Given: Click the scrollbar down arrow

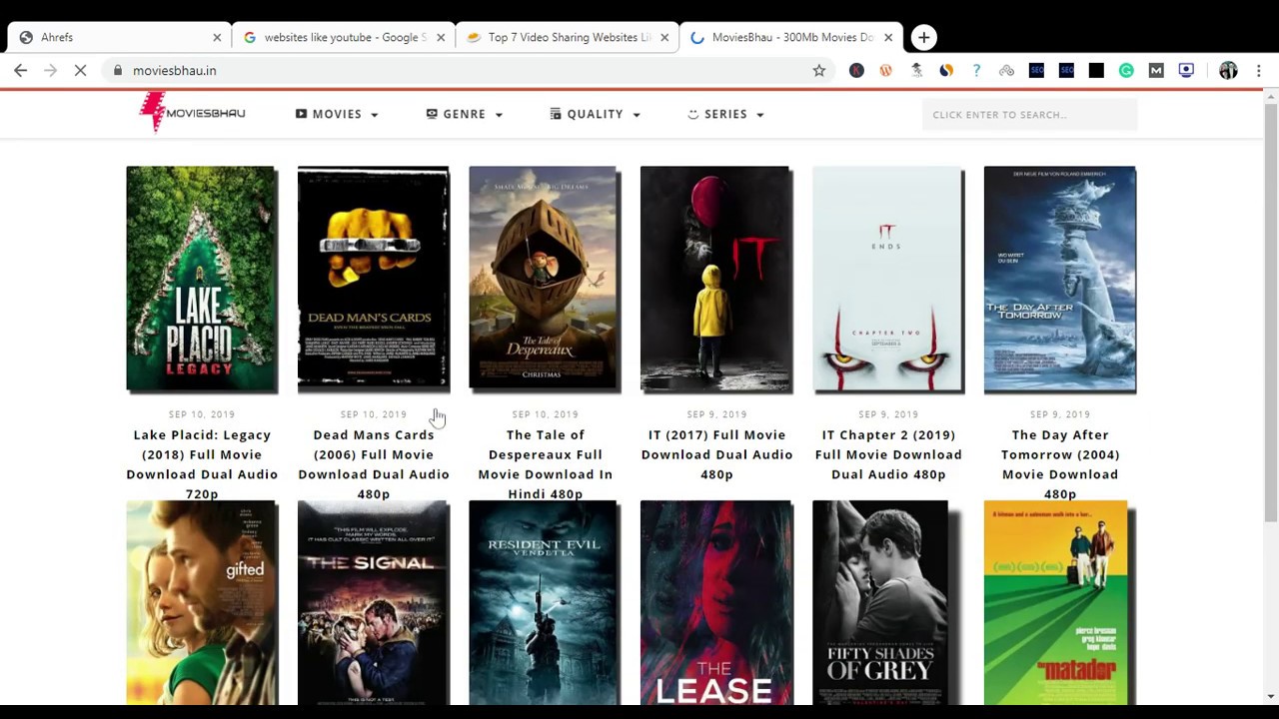Looking at the screenshot, I should click(x=1270, y=696).
